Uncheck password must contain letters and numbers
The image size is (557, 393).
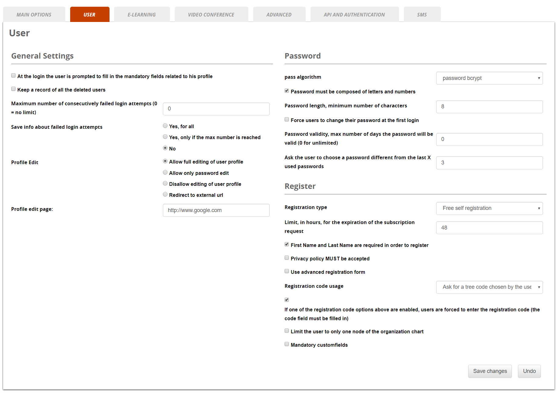click(x=287, y=91)
